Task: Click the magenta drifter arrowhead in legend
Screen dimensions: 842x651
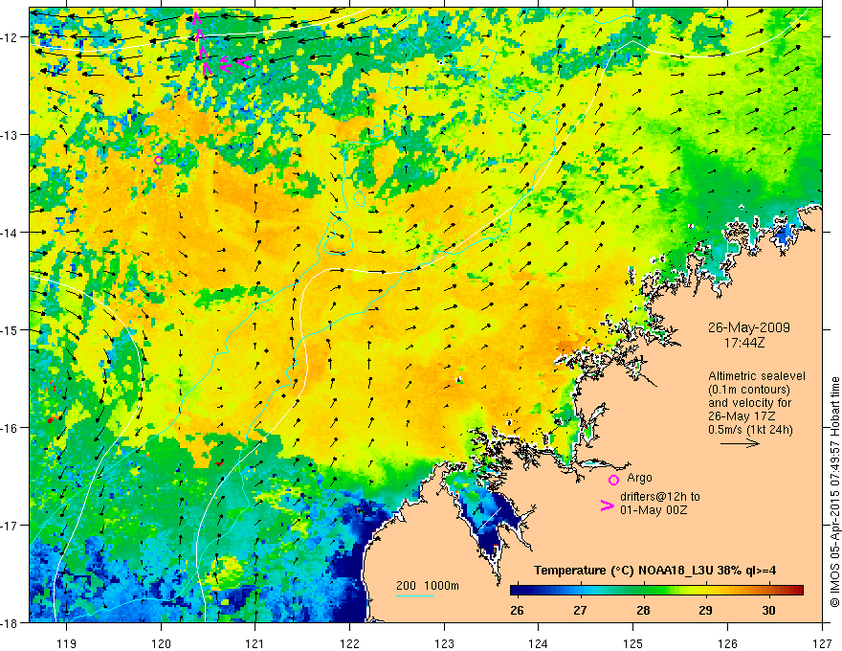Action: pyautogui.click(x=608, y=505)
